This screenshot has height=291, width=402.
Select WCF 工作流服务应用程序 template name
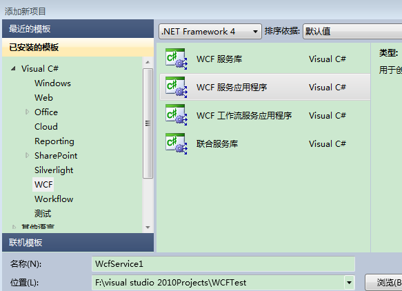(x=244, y=116)
